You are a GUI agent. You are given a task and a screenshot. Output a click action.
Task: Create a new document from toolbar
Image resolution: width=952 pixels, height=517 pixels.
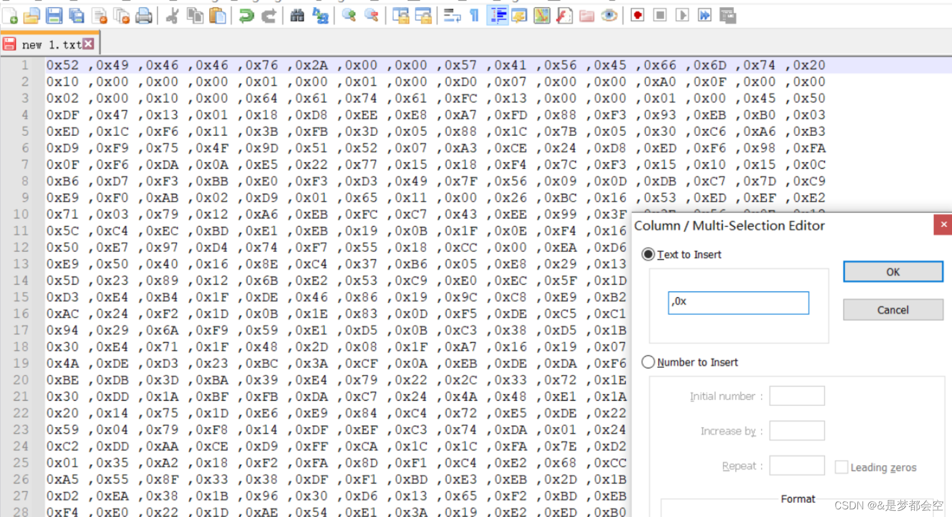(x=10, y=16)
